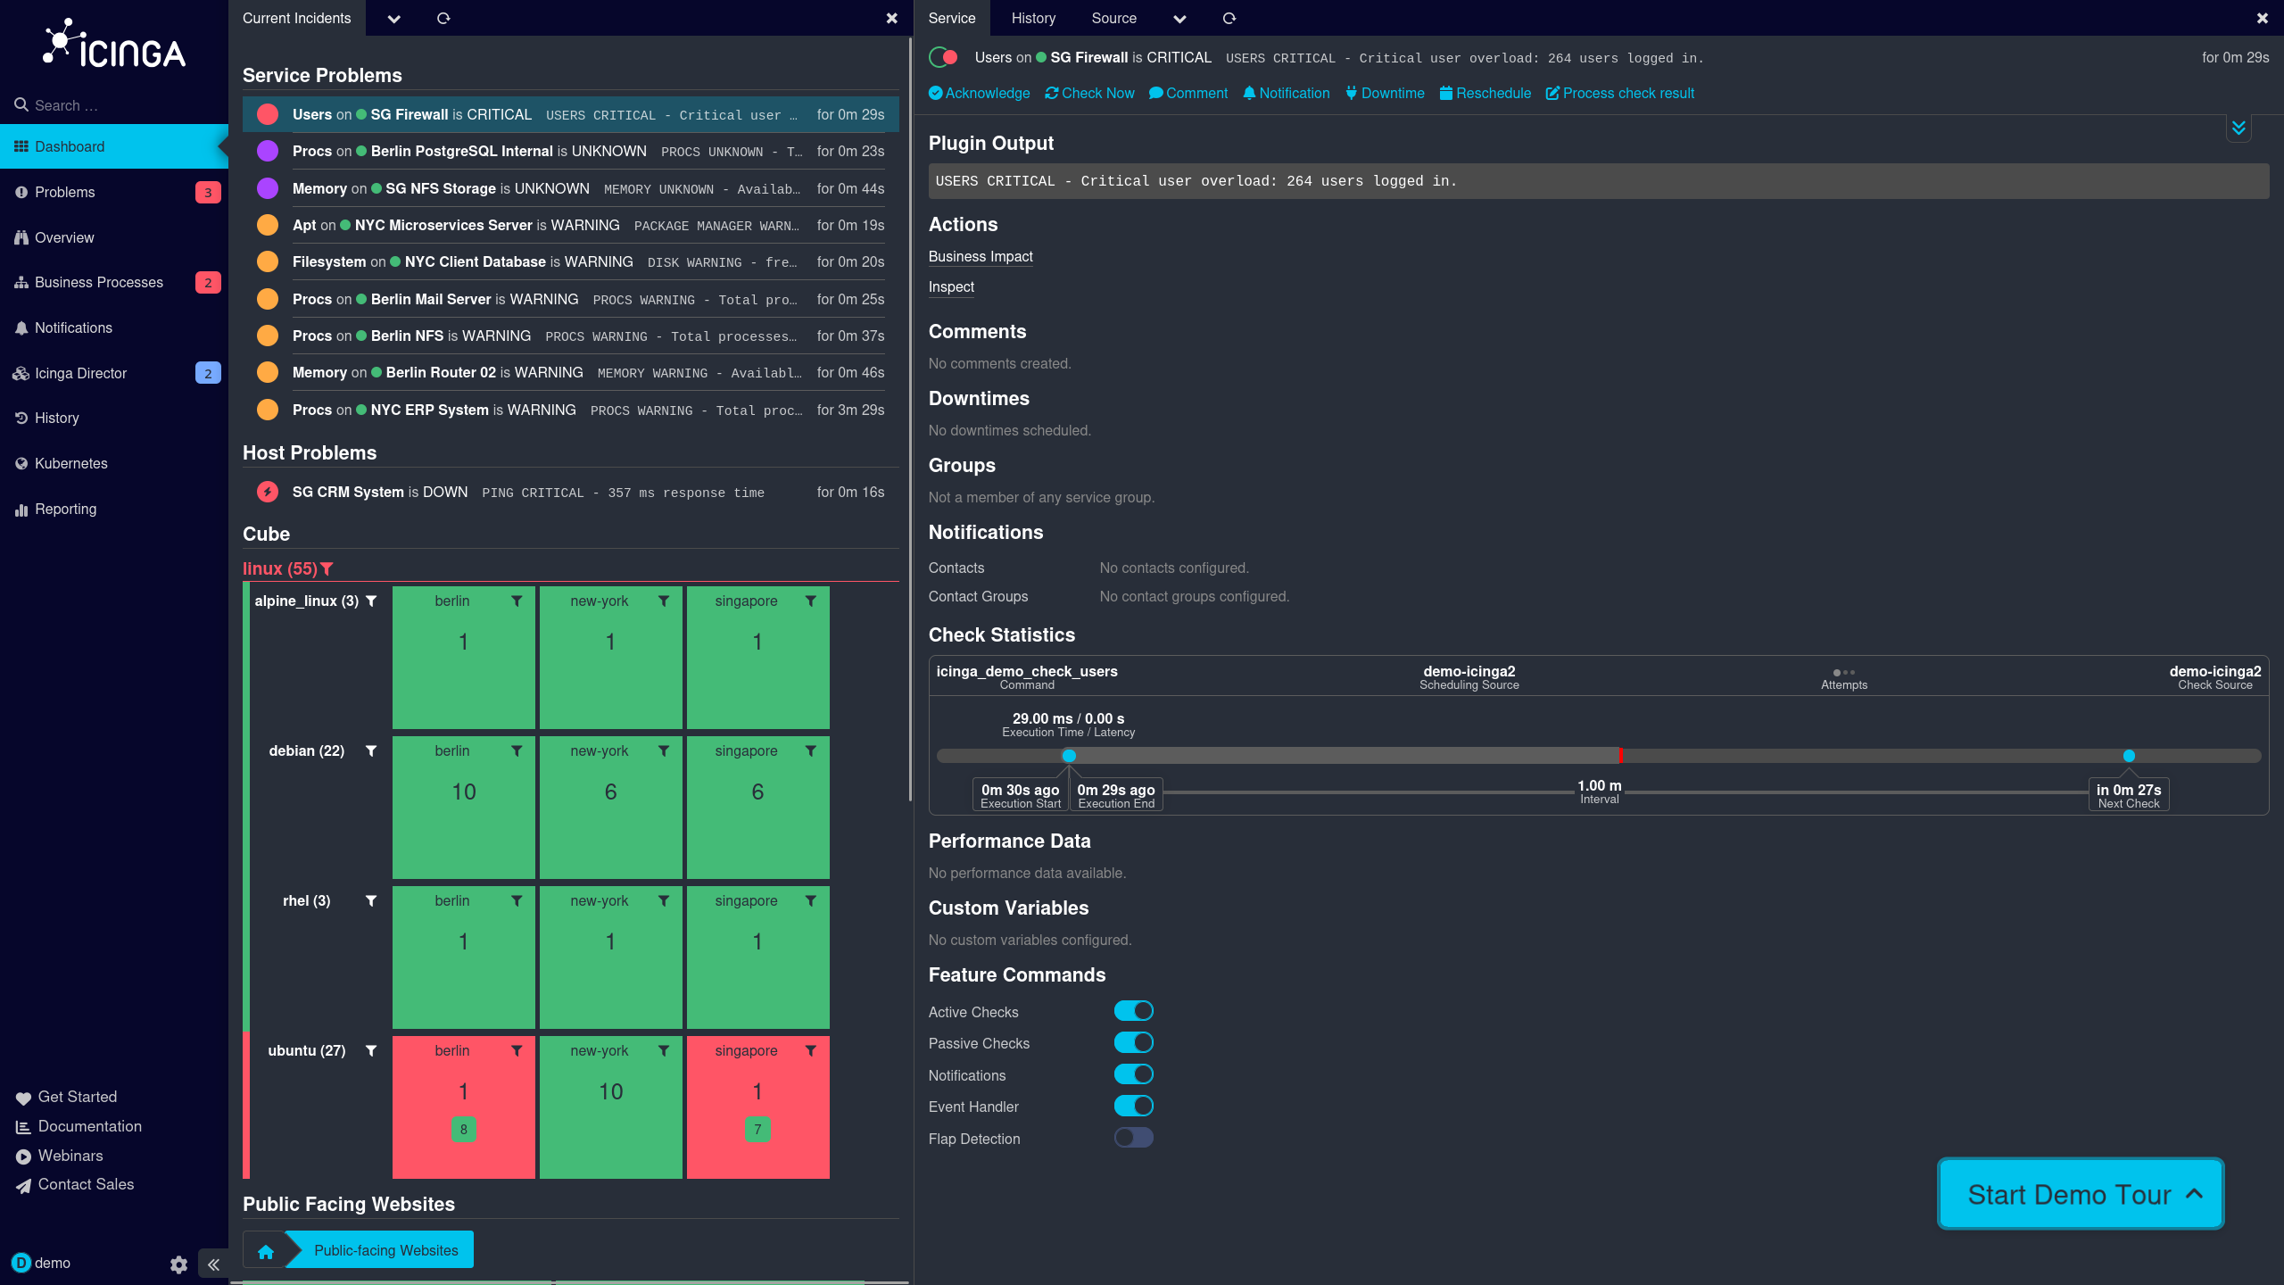The image size is (2284, 1285).
Task: Click Next Check marker on timeline
Action: click(2129, 756)
